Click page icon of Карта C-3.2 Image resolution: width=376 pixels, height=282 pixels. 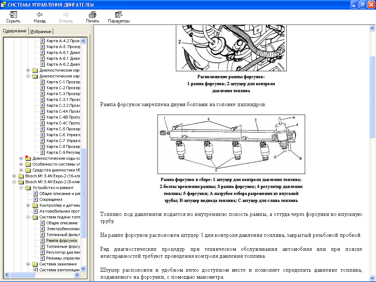pyautogui.click(x=43, y=105)
